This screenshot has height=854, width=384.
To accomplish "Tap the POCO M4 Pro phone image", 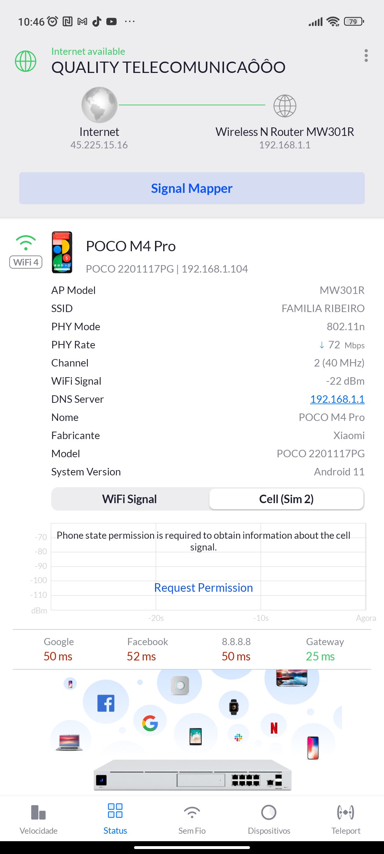I will click(x=62, y=252).
